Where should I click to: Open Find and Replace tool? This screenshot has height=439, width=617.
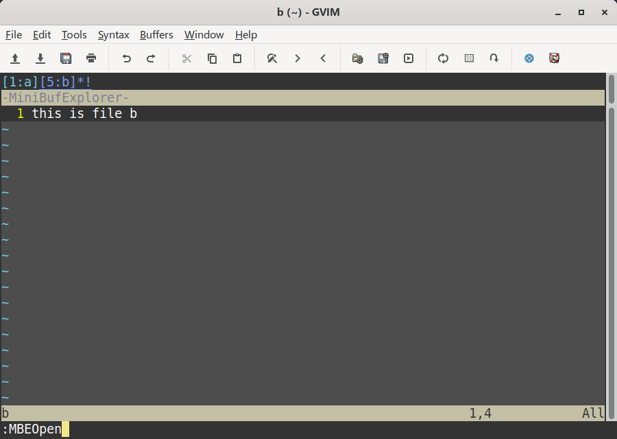coord(272,58)
